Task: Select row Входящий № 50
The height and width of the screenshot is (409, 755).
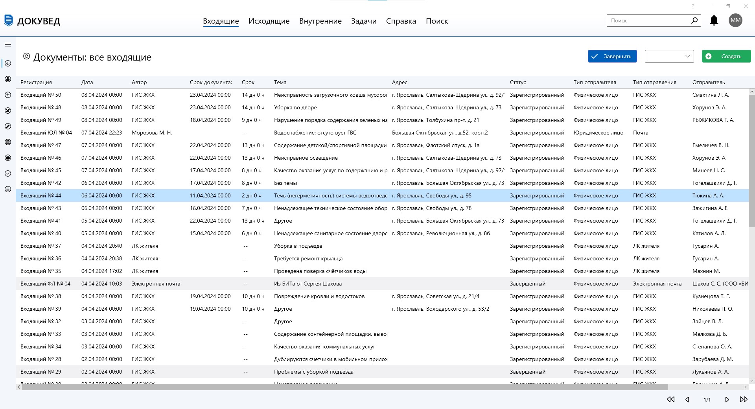Action: point(382,95)
